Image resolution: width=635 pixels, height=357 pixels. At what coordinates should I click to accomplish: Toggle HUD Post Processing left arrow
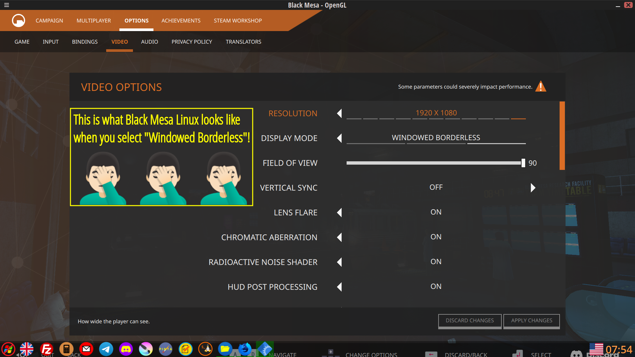pyautogui.click(x=339, y=287)
